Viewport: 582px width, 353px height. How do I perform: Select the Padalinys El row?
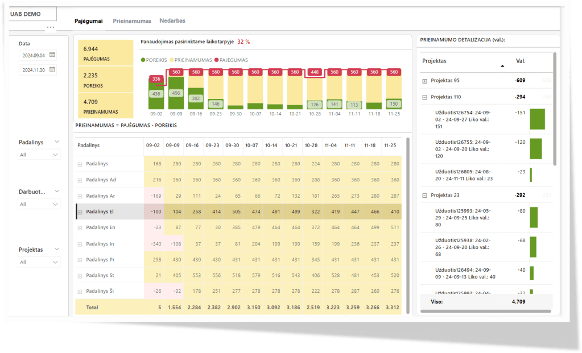(101, 211)
